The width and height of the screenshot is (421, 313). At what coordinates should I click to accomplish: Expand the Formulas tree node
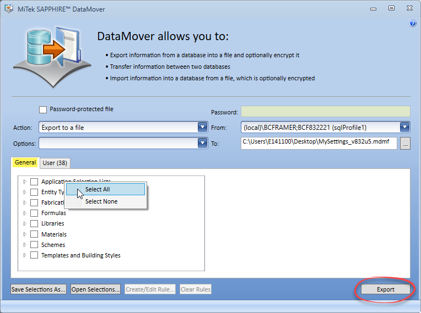coord(25,213)
